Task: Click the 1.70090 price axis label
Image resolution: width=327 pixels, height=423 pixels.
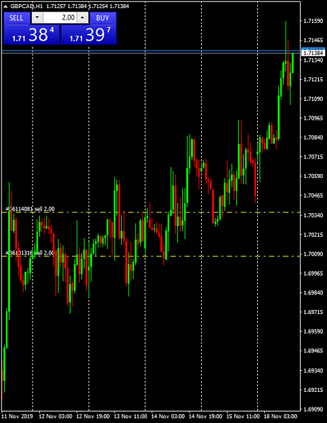Action: (313, 254)
